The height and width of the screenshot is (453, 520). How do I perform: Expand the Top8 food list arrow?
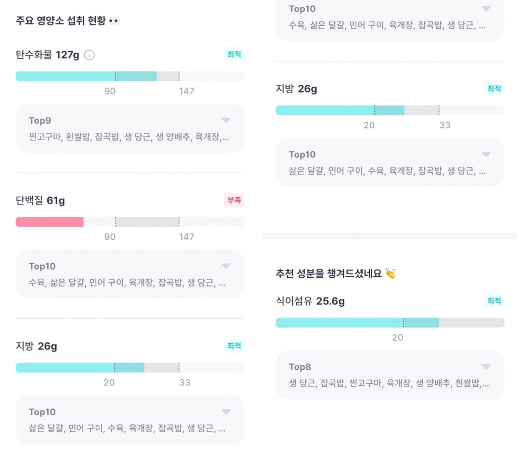coord(486,367)
